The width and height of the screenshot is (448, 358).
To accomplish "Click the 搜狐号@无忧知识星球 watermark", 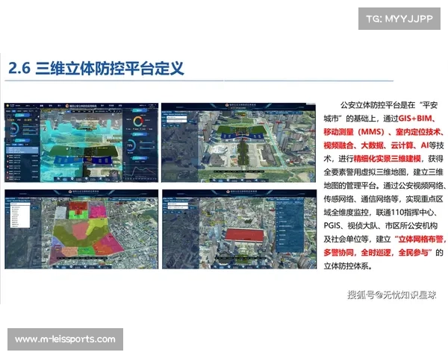I will point(393,294).
